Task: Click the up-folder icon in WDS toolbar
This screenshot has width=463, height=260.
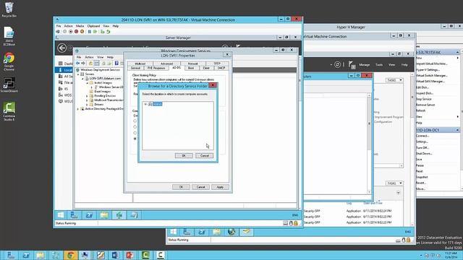Action: pyautogui.click(x=90, y=63)
